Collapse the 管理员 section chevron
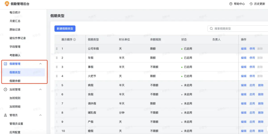This screenshot has width=268, height=134. (40, 115)
